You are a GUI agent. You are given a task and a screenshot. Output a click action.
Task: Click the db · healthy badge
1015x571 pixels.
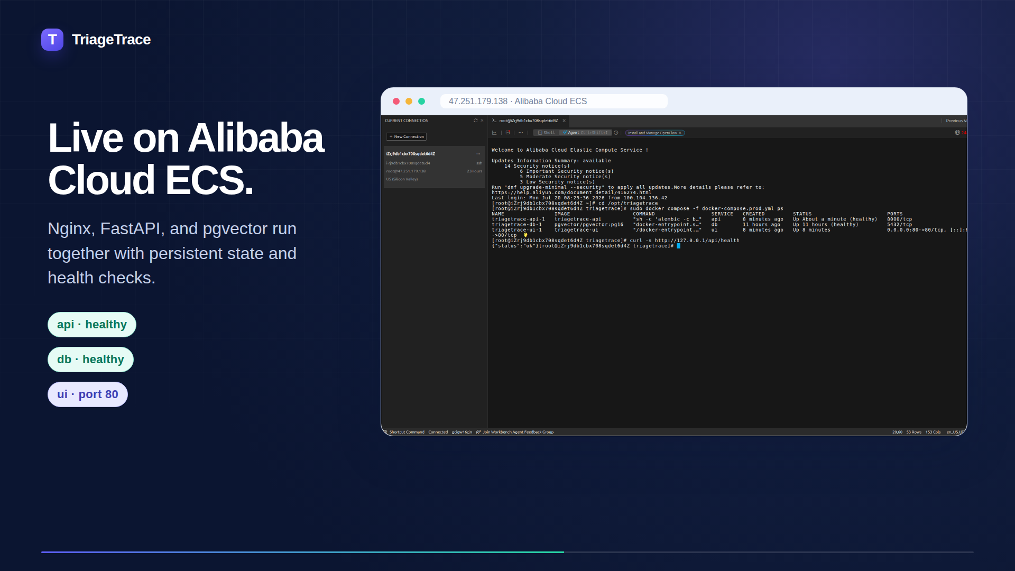[x=90, y=360]
